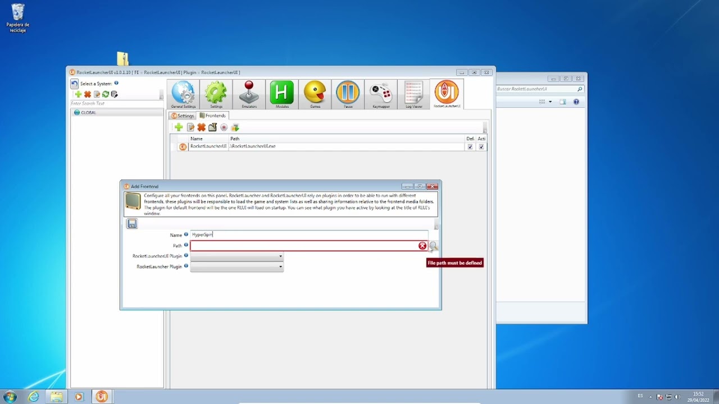Click info icon beside RocketLauncher Plugin label

(x=186, y=266)
